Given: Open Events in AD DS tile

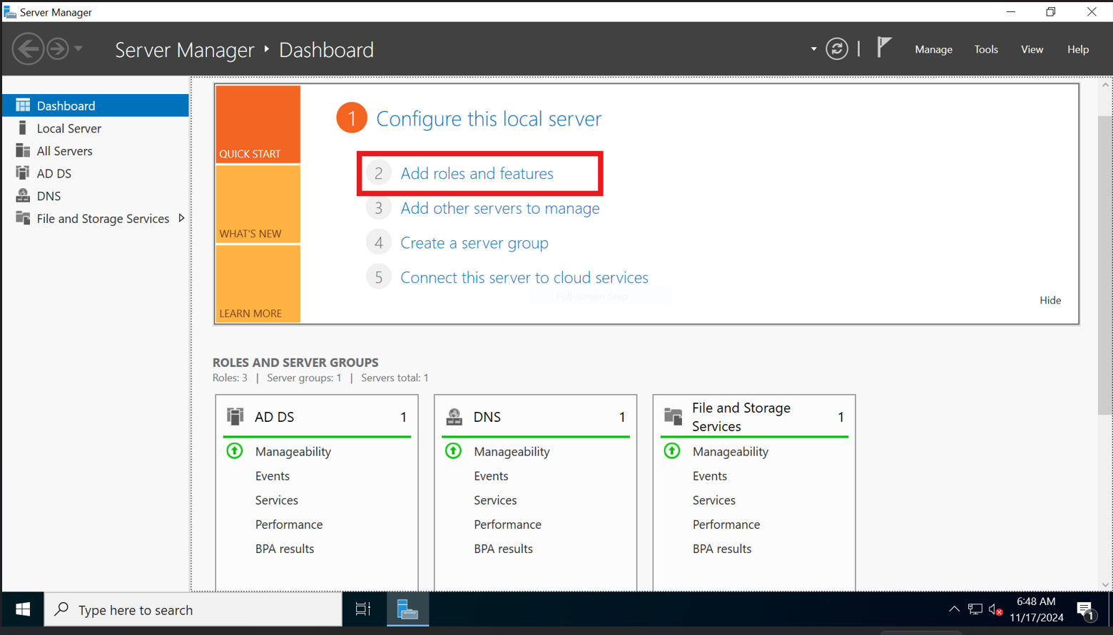Looking at the screenshot, I should pos(273,476).
